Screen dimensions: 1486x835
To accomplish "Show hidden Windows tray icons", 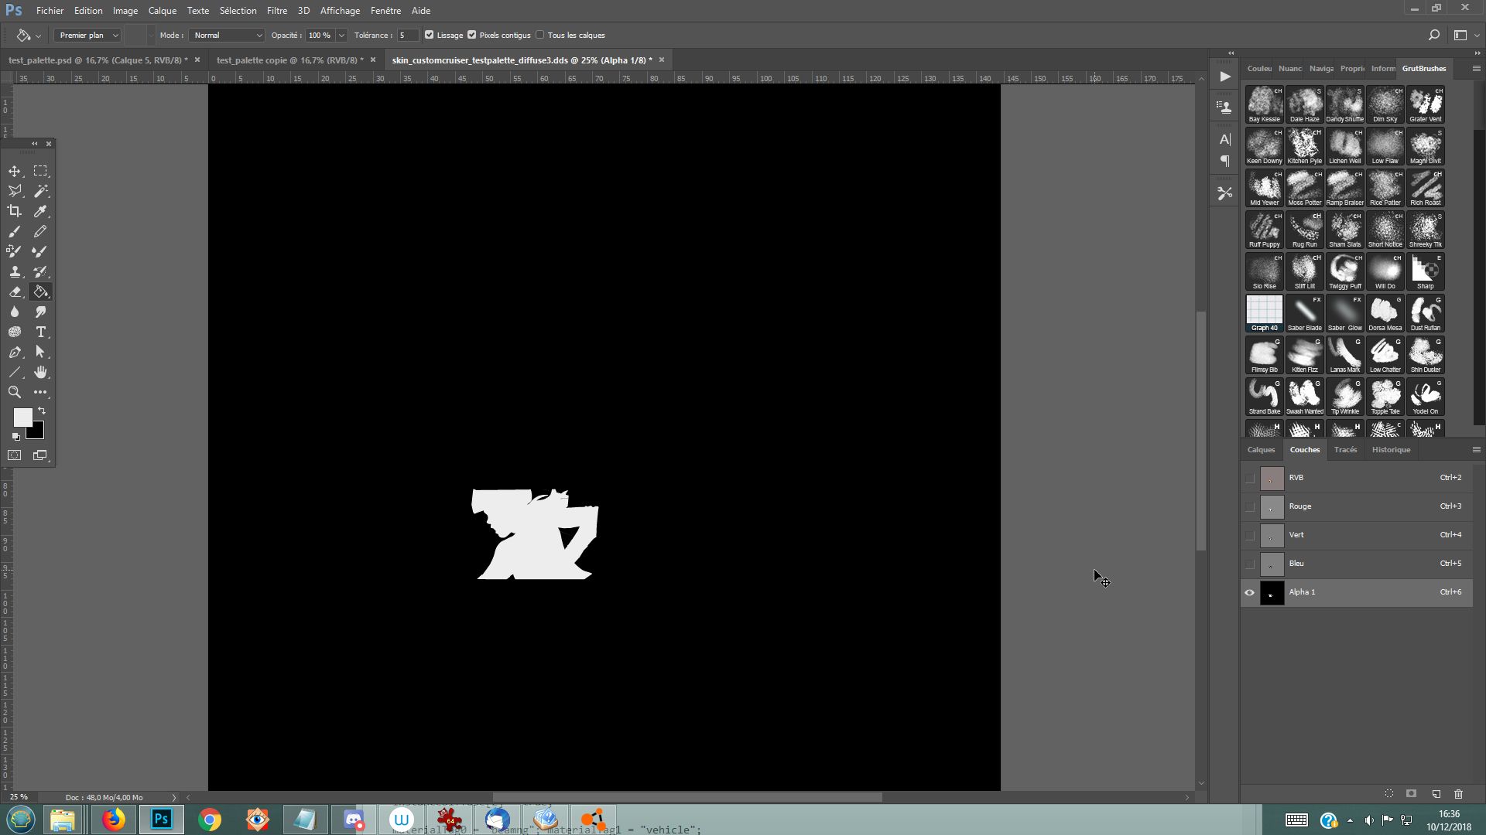I will 1350,820.
